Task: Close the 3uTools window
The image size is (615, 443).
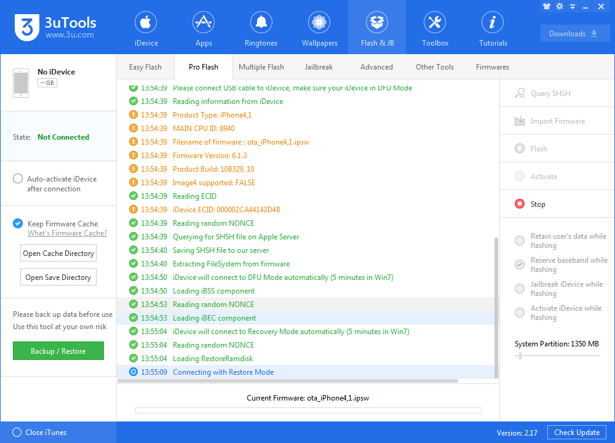Action: pos(601,7)
